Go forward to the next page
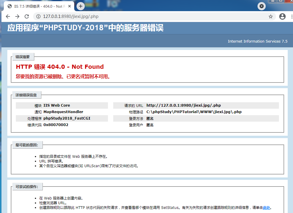293x213 pixels. click(17, 16)
